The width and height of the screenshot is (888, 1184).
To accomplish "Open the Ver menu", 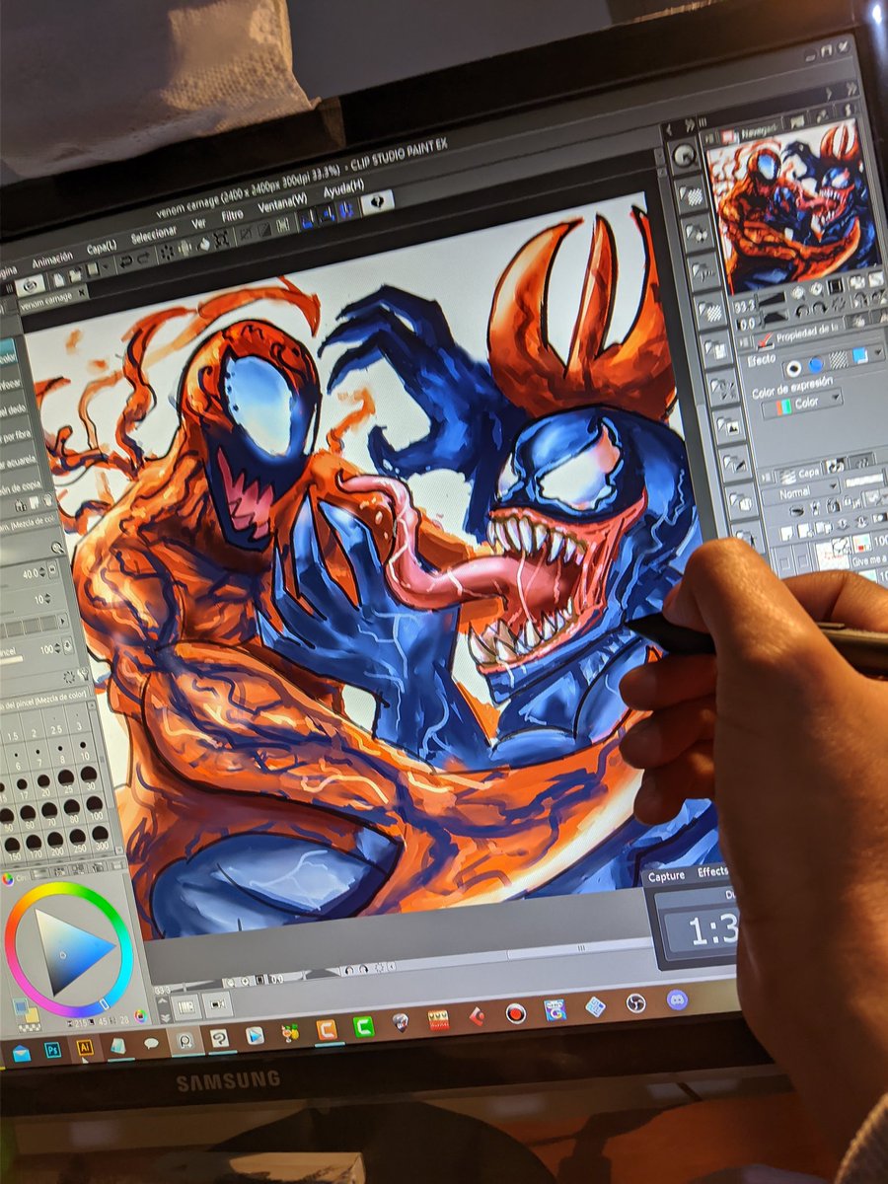I will tap(198, 226).
